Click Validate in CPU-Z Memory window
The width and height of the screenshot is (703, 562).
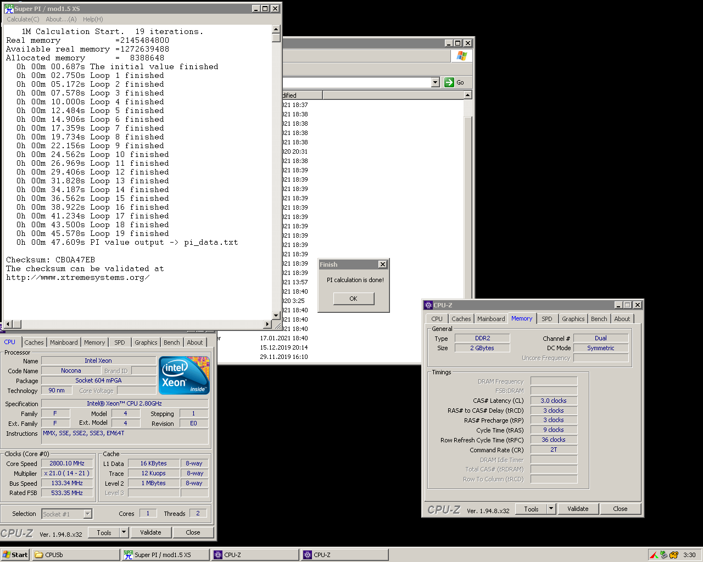578,509
